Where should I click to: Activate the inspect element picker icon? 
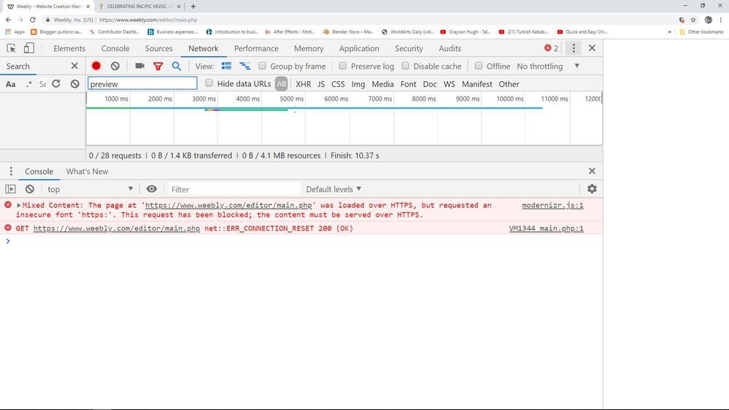click(x=11, y=48)
